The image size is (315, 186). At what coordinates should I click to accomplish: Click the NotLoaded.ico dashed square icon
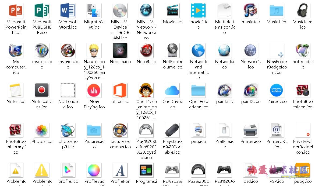[68, 90]
